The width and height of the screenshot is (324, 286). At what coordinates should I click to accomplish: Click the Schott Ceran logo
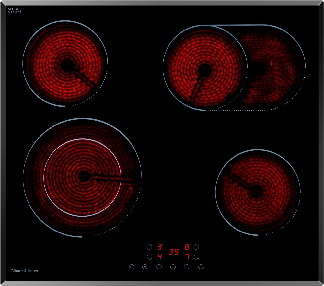[15, 10]
